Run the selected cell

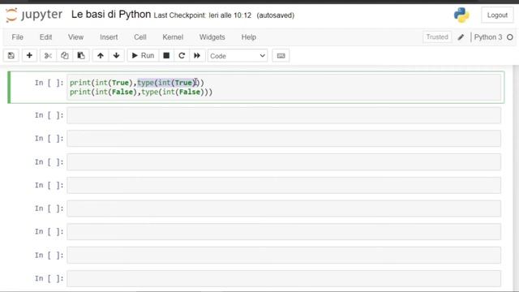(x=143, y=56)
